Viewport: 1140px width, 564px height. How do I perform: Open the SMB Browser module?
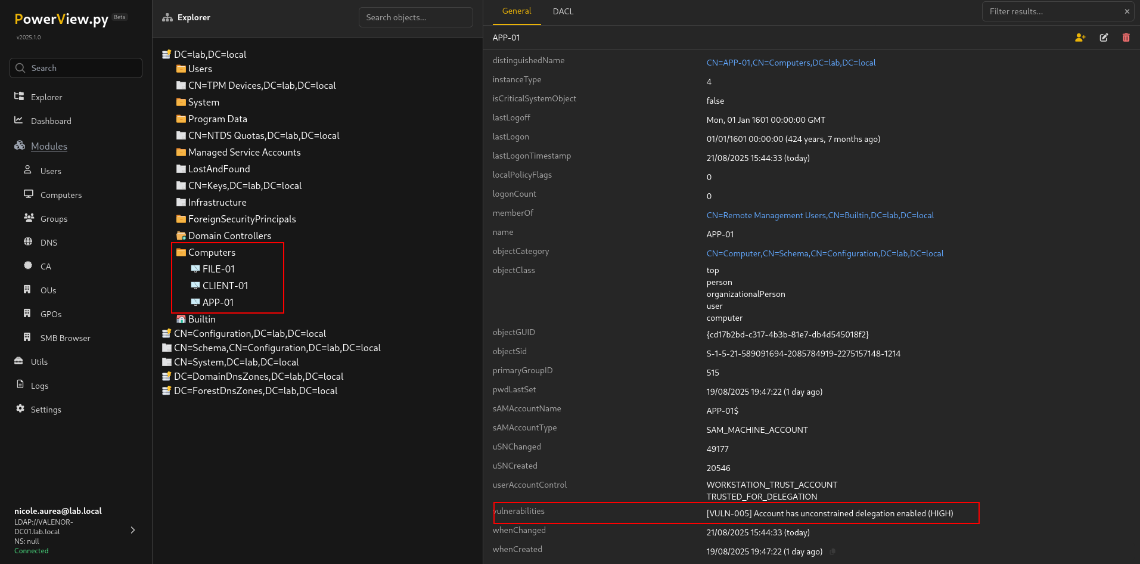tap(65, 338)
